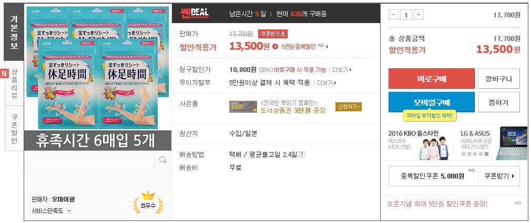Click the 신청하기 gift request button
The image size is (531, 223).
pyautogui.click(x=349, y=107)
